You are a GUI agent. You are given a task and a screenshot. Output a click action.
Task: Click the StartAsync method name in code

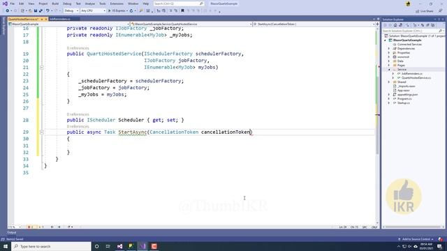[133, 132]
